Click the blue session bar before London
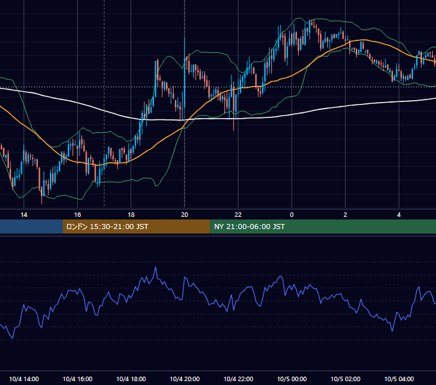Screen dimensions: 436x385 (x=31, y=227)
